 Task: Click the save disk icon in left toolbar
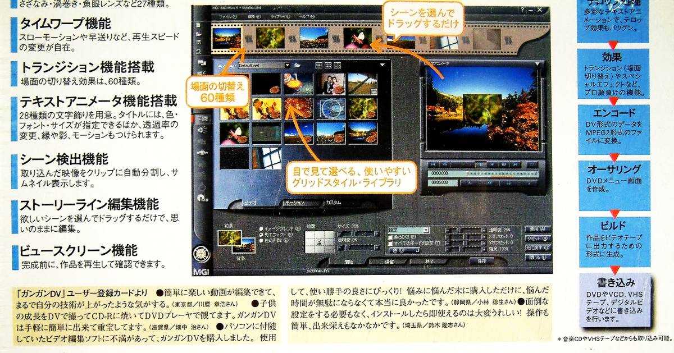tap(199, 42)
